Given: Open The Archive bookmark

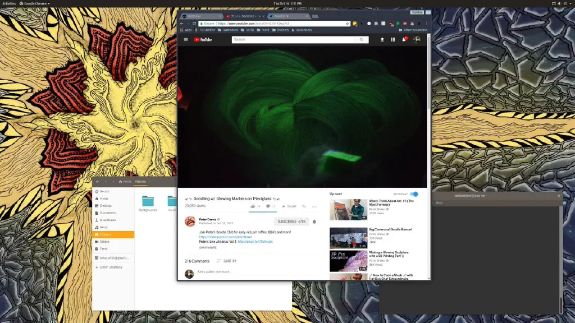Looking at the screenshot, I should [205, 30].
